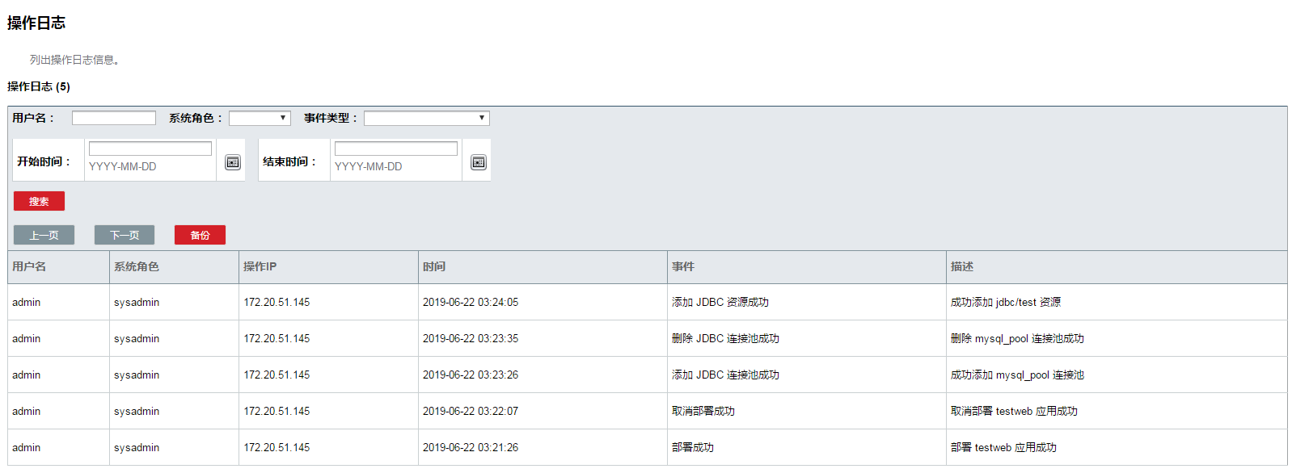Click the 描述 column header
The height and width of the screenshot is (473, 1292).
(962, 266)
